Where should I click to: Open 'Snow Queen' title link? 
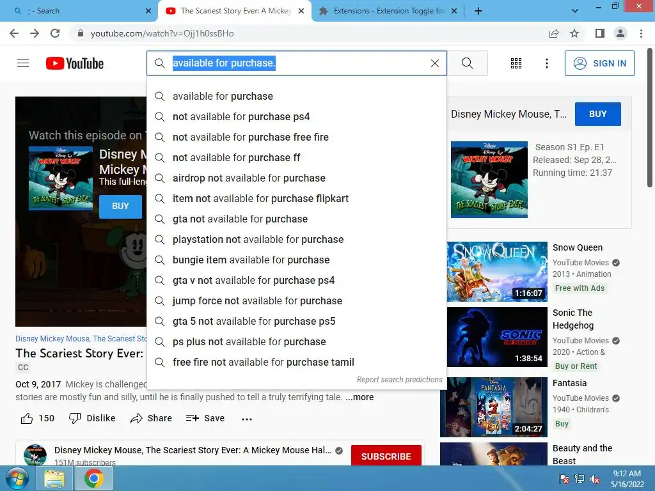coord(578,247)
